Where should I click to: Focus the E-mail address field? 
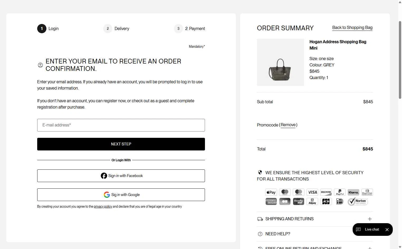coord(121,125)
